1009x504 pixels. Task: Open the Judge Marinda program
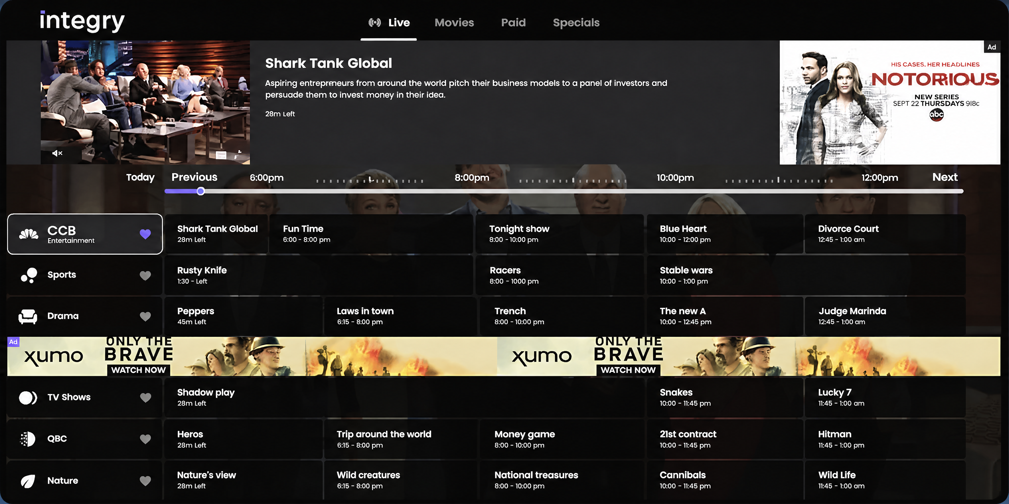pyautogui.click(x=885, y=316)
